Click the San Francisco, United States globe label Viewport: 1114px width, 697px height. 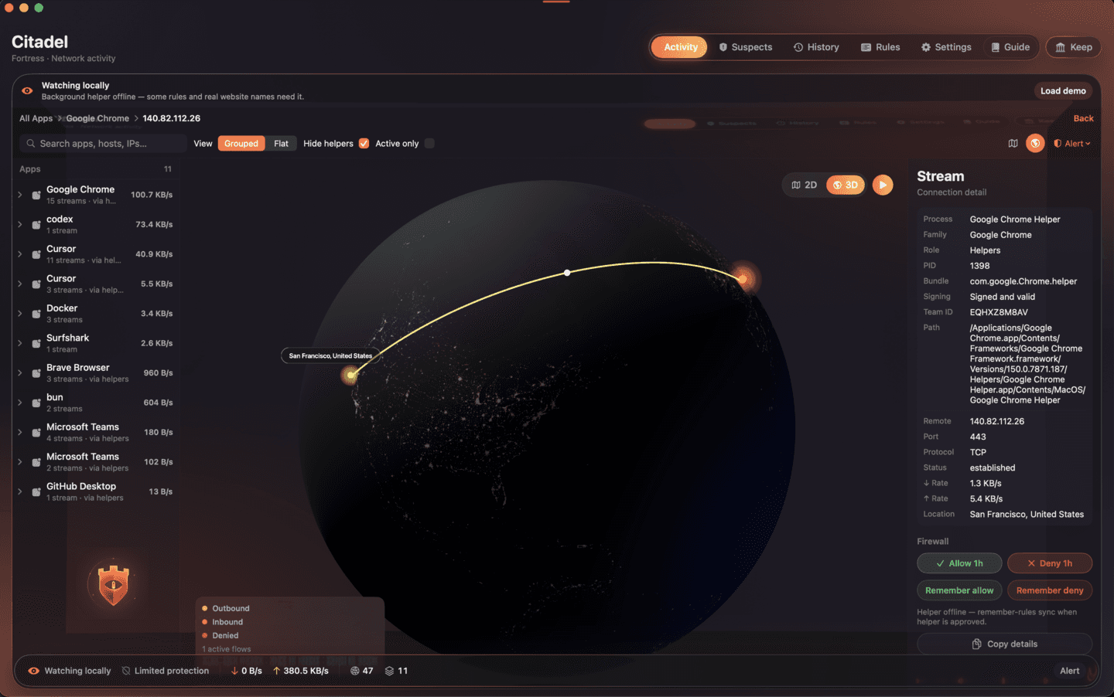(330, 355)
